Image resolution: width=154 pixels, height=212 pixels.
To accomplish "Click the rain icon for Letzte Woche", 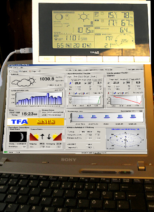I will (94, 117).
